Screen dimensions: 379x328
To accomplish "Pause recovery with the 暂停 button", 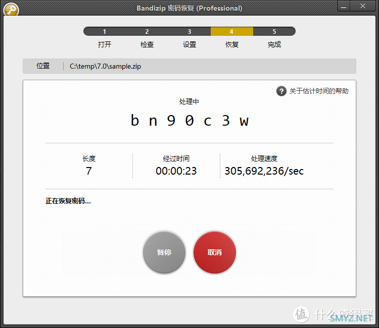I will coord(164,252).
